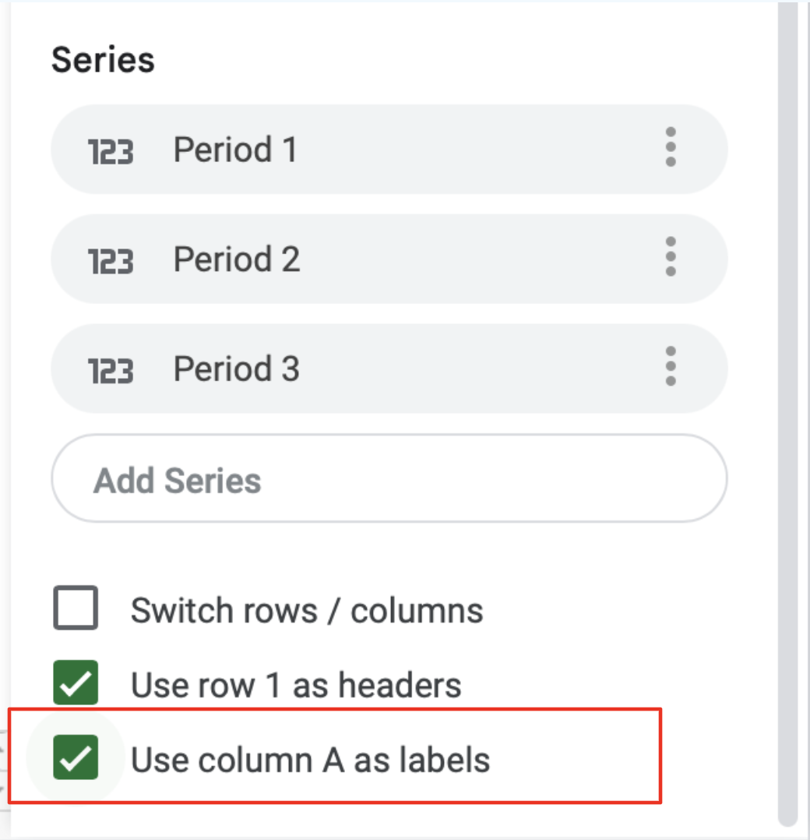
Task: Click the 123 number icon beside Period 3
Action: coord(110,369)
